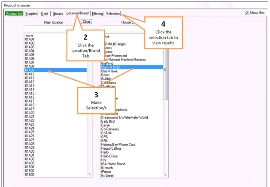This screenshot has height=187, width=270.
Task: Select location 01A03
Action: coord(55,47)
